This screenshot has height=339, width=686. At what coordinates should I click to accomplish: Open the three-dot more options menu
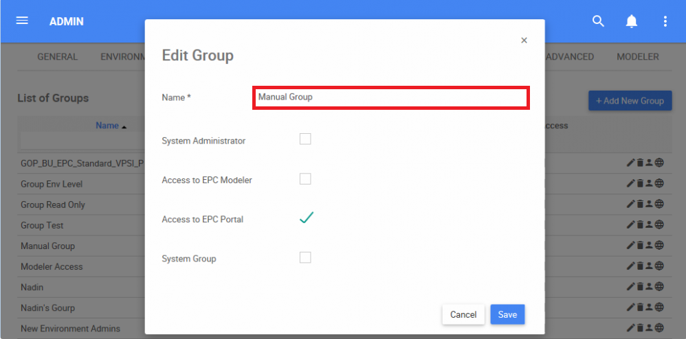point(665,21)
